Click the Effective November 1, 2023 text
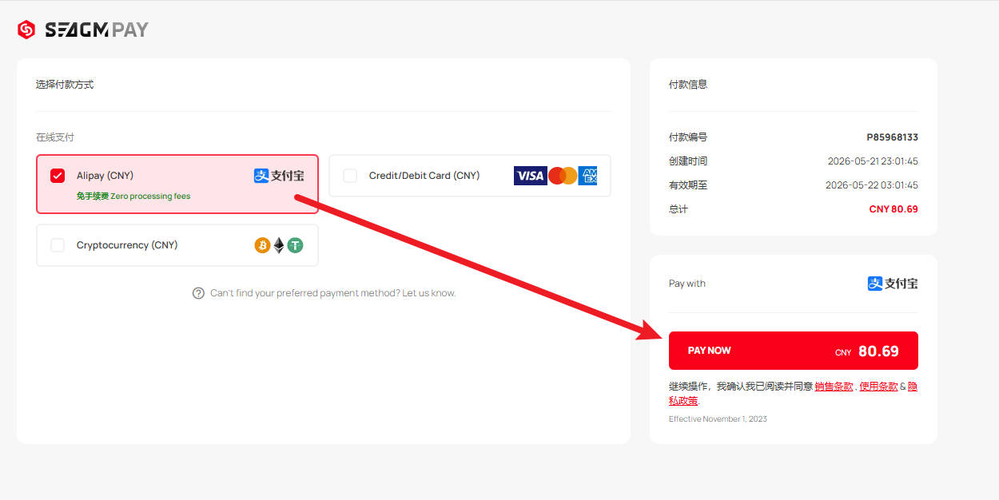 coord(718,419)
